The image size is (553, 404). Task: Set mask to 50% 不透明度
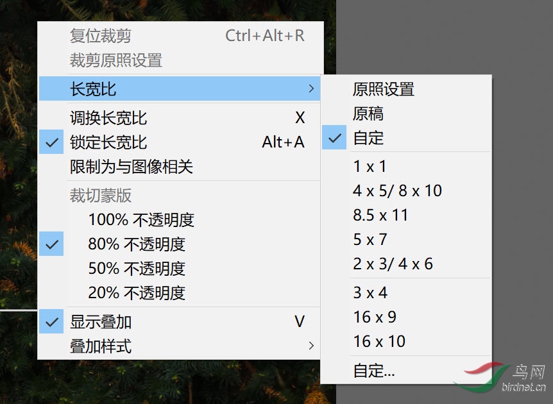tap(180, 268)
